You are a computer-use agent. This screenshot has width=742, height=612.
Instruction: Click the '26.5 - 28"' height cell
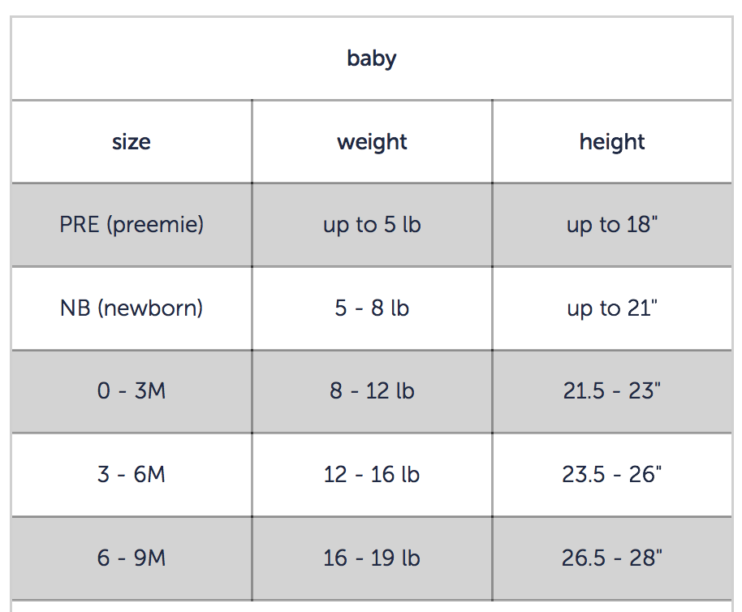[612, 558]
